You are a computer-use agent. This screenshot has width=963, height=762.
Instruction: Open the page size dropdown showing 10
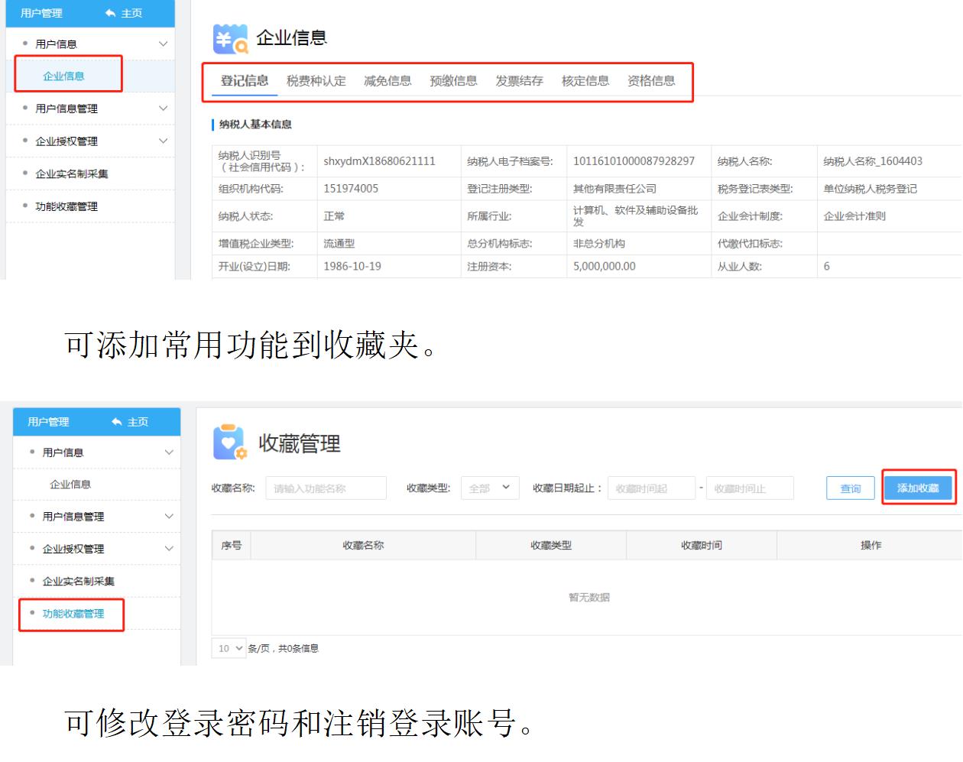point(229,648)
